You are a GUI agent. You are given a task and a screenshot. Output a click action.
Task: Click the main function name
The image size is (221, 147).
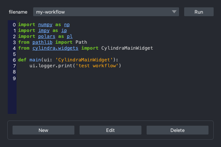(x=35, y=60)
